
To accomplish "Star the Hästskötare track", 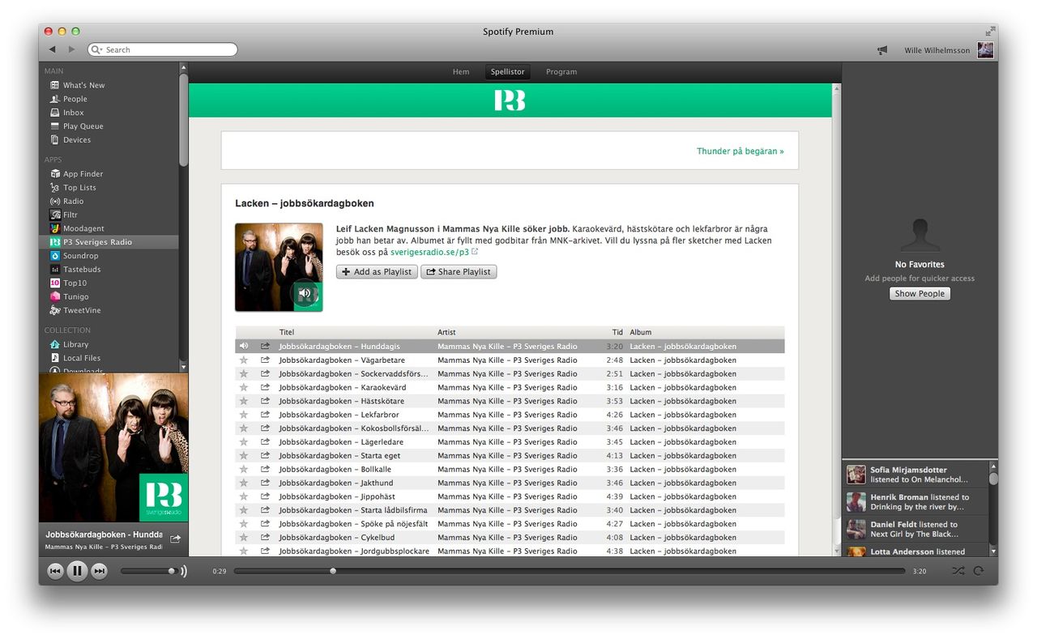I will [243, 402].
